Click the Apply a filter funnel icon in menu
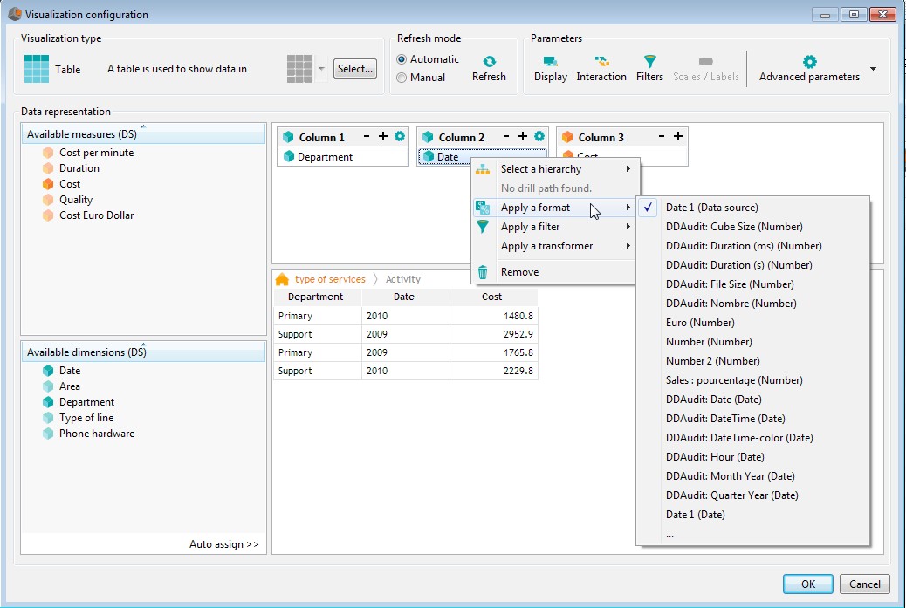This screenshot has width=906, height=608. 483,227
